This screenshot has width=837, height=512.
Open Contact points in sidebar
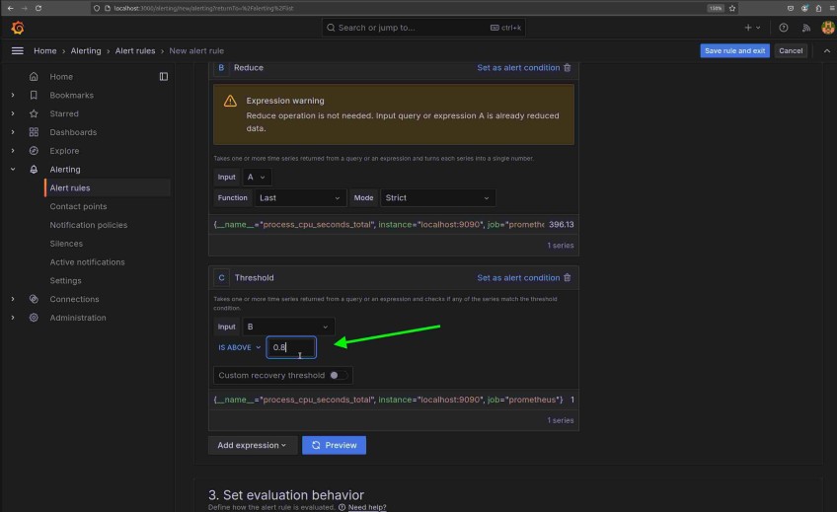click(78, 206)
